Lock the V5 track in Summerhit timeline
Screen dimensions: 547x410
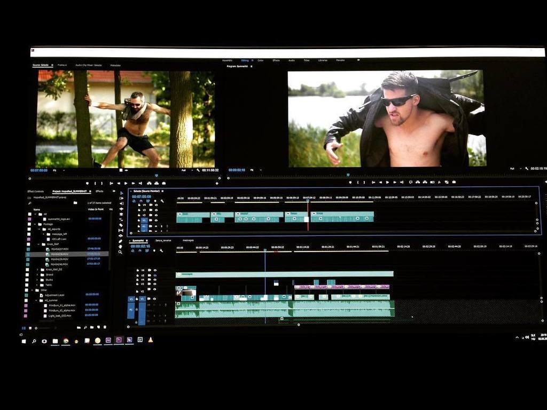(x=137, y=275)
